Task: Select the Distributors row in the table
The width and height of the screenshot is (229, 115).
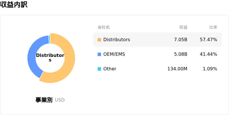Action: (x=157, y=40)
